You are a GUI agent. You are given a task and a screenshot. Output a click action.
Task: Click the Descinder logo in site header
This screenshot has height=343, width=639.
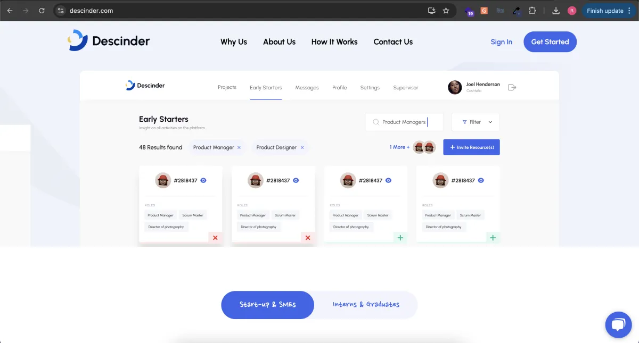click(109, 41)
